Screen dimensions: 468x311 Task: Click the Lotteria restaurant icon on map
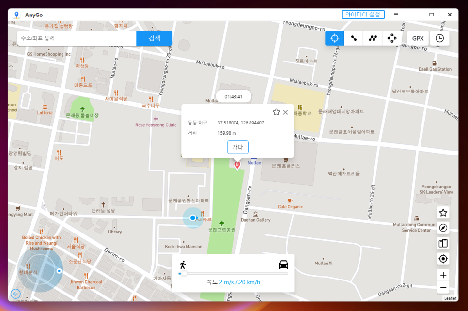point(45,107)
